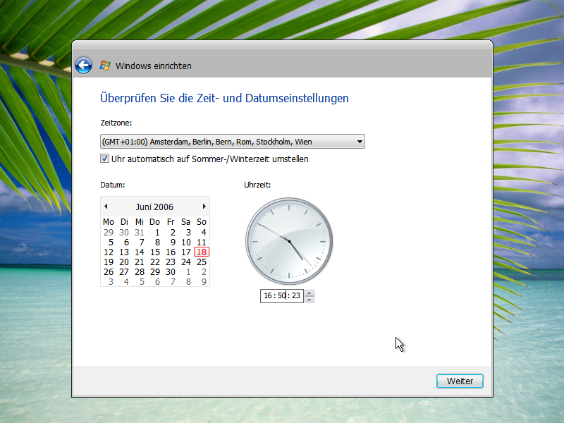Go to next month in calendar
The image size is (564, 423).
(204, 207)
